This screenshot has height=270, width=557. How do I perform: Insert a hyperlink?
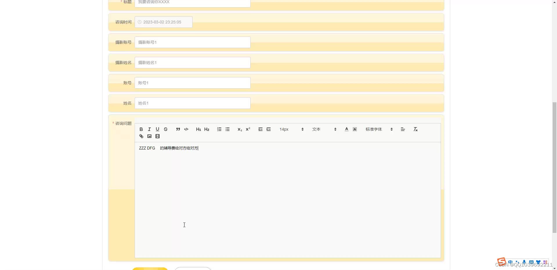[141, 136]
